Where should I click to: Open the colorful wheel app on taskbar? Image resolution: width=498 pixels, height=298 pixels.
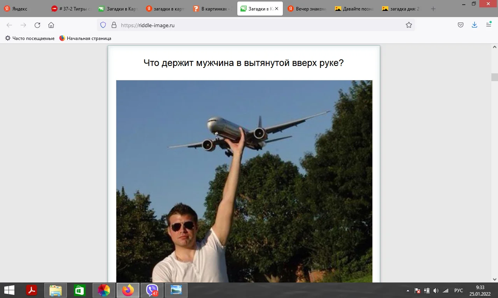click(x=104, y=290)
